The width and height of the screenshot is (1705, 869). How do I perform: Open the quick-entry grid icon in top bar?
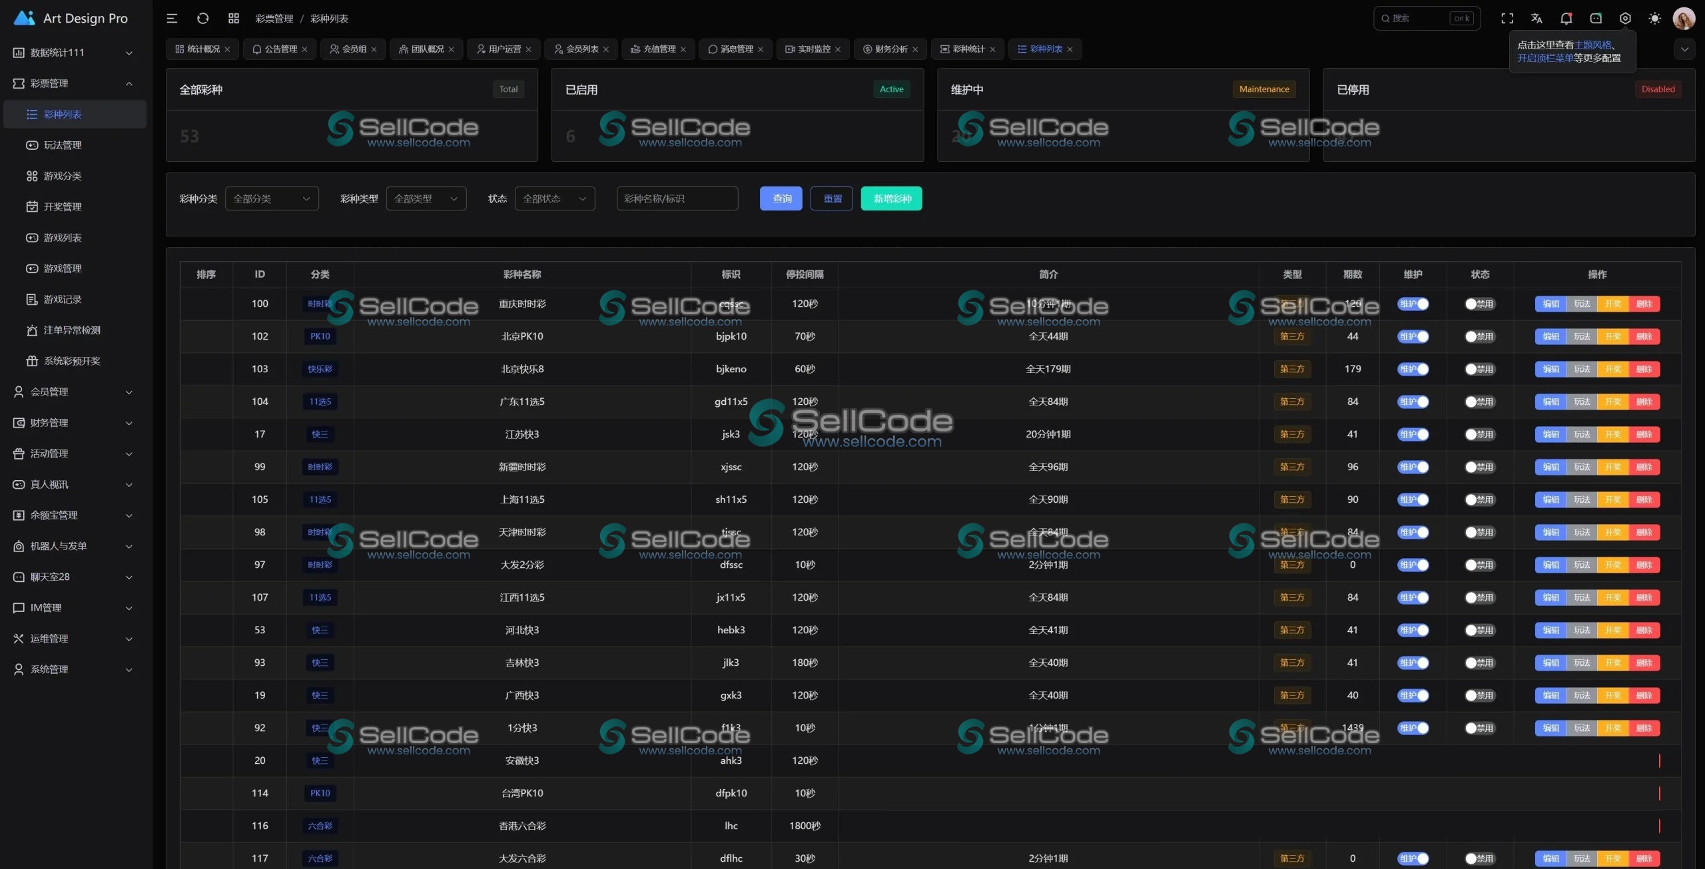(x=234, y=19)
